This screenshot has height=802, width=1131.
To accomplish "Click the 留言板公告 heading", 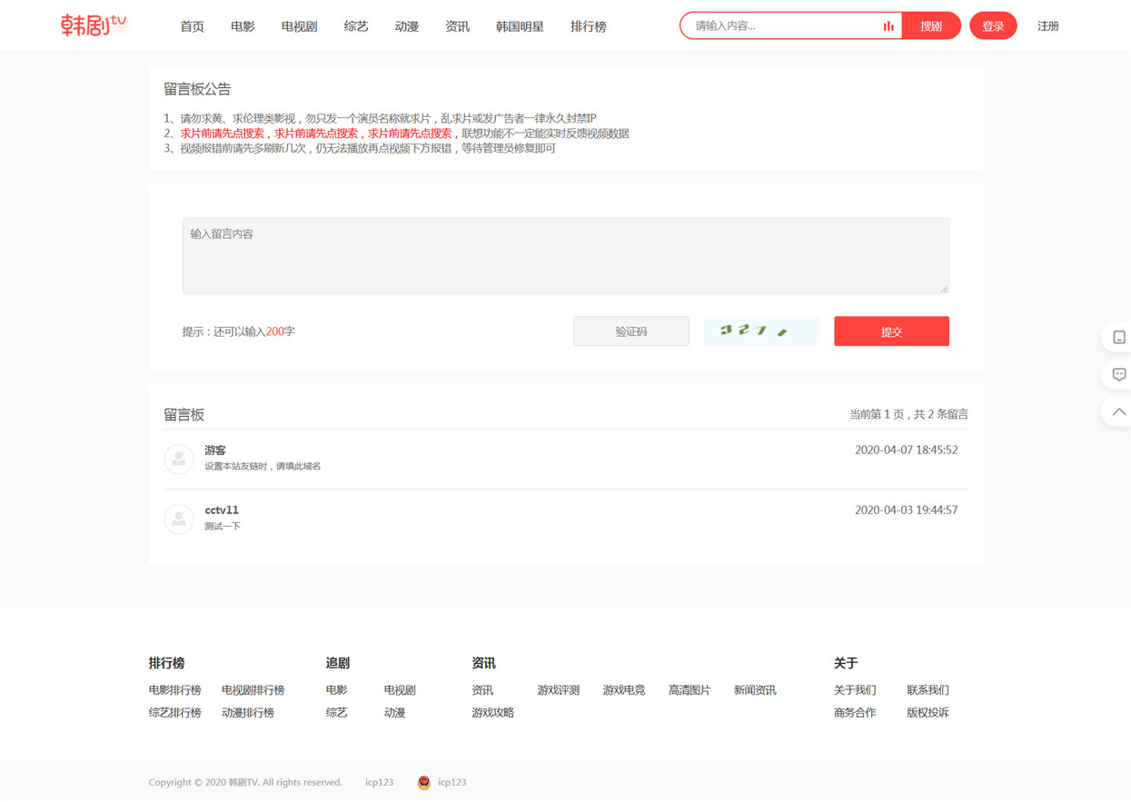I will click(x=197, y=89).
